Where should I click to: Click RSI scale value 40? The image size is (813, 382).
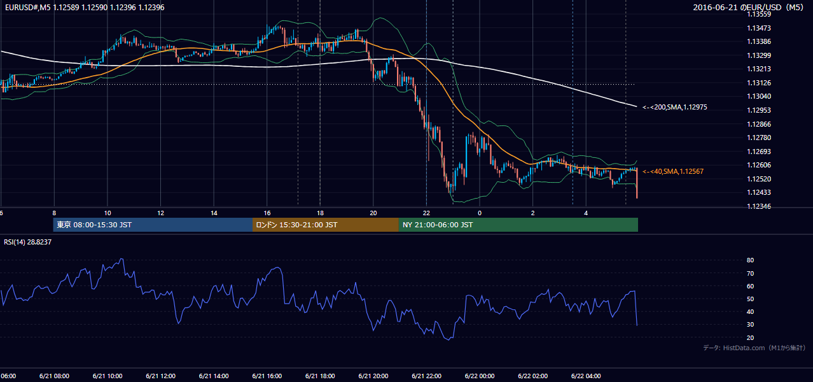pyautogui.click(x=751, y=311)
